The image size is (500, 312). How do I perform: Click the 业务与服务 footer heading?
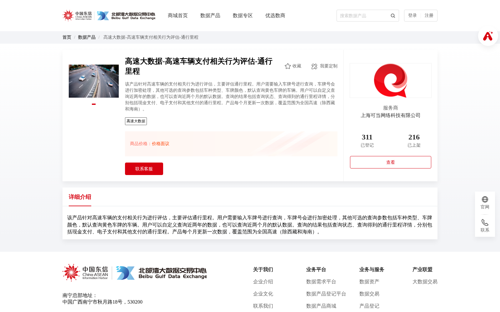[x=372, y=270]
